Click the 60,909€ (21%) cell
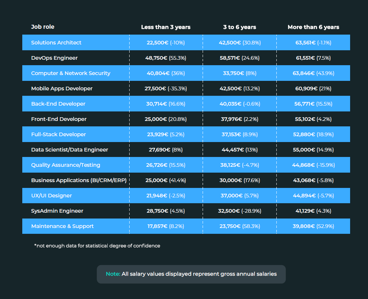Screen dimensions: 368x299 (x=313, y=88)
